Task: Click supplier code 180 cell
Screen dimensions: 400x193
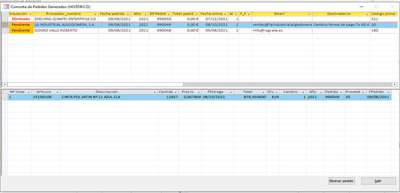Action: [x=384, y=30]
